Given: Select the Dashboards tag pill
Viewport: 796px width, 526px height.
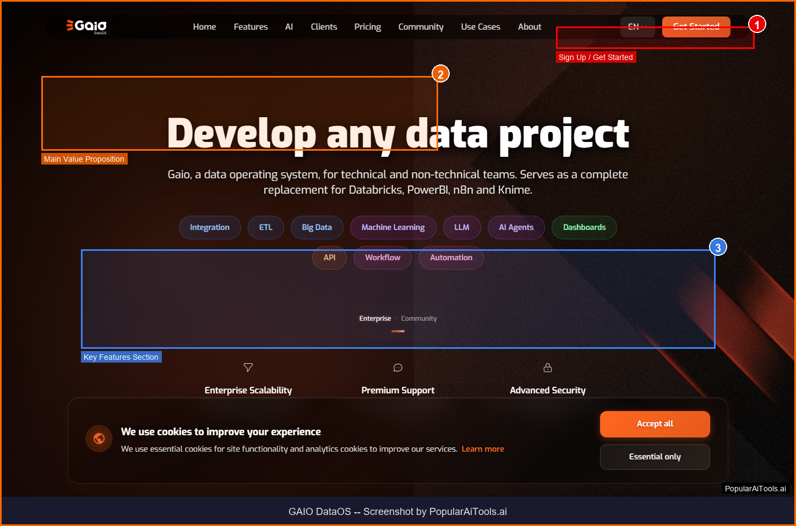Looking at the screenshot, I should 584,227.
